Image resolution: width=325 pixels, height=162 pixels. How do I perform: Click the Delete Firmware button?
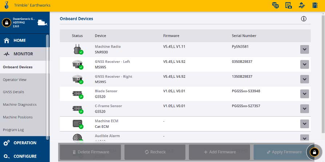[90, 152]
